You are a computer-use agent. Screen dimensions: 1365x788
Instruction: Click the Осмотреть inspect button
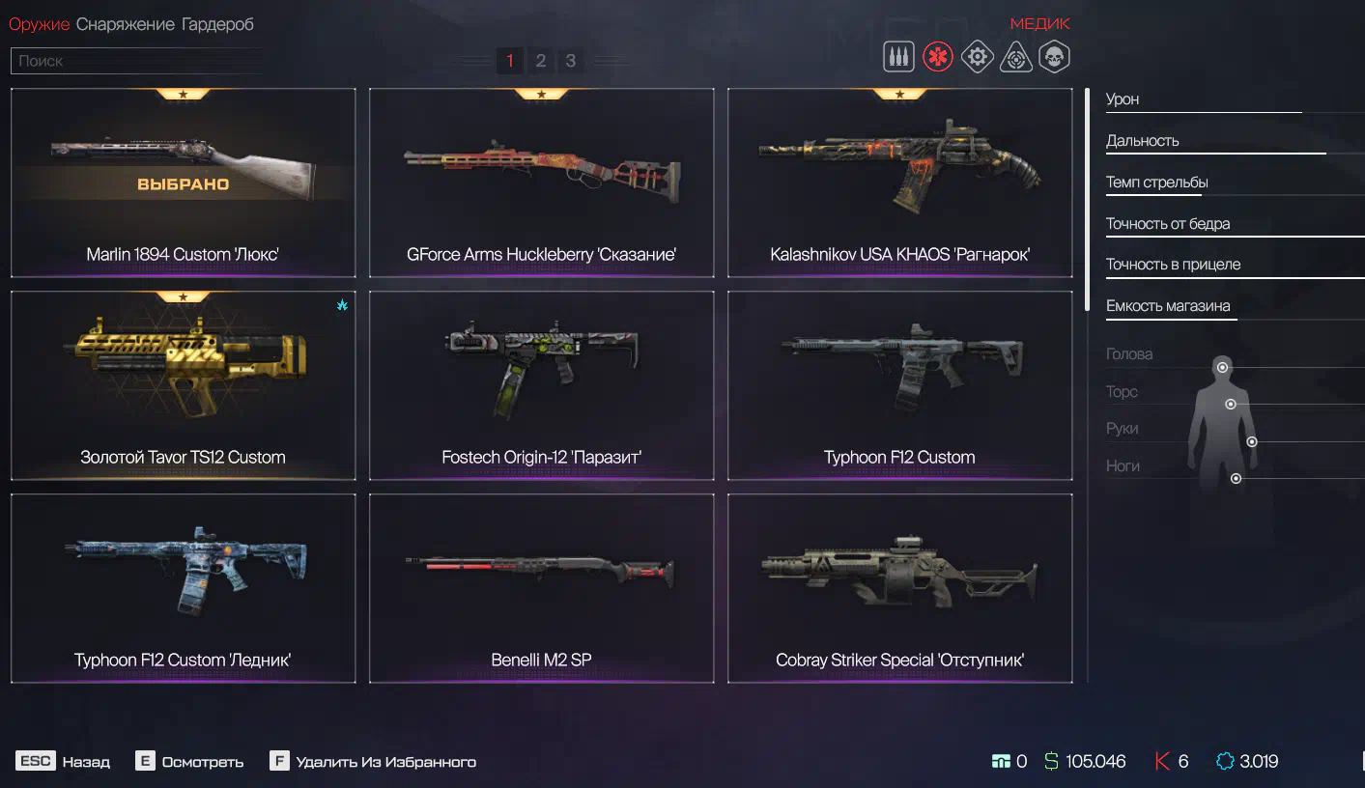(189, 761)
